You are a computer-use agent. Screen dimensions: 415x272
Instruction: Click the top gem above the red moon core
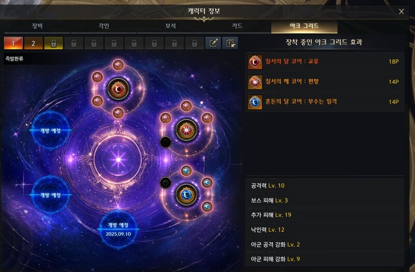click(x=118, y=65)
